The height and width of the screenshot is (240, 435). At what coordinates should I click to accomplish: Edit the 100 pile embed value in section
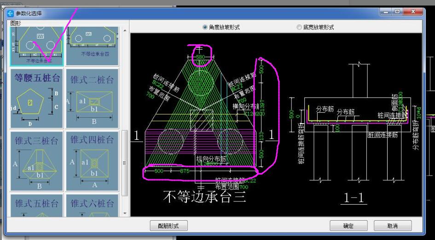pos(337,128)
